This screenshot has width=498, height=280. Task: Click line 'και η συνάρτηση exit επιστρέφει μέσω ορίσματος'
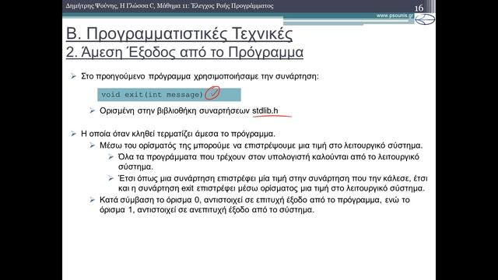272,188
